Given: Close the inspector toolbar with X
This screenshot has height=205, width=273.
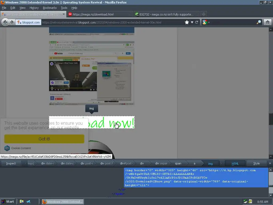Looking at the screenshot, I should [x=270, y=163].
